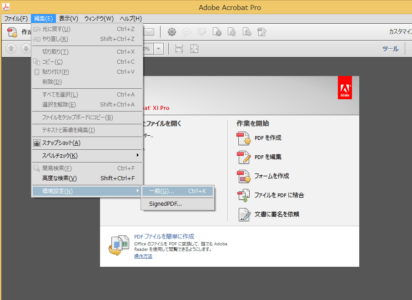Screen dimensions: 412x300
Task: Expand the 環境設定 submenu arrow
Action: [x=137, y=191]
